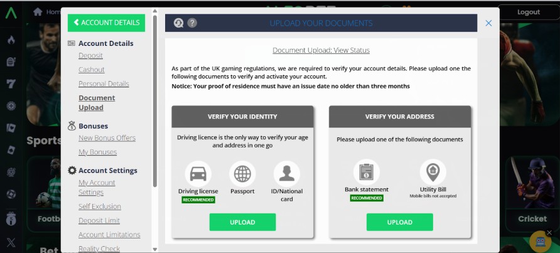
Task: Go back via Account Details chevron button
Action: pos(106,23)
